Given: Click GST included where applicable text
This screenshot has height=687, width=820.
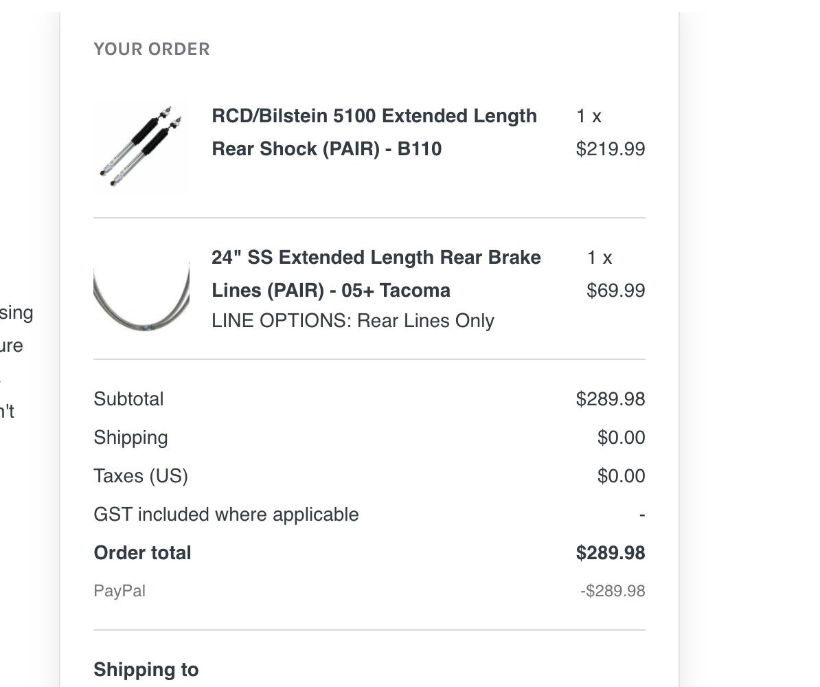Looking at the screenshot, I should (227, 515).
